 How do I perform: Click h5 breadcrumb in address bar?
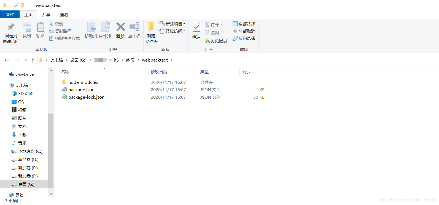(x=116, y=60)
